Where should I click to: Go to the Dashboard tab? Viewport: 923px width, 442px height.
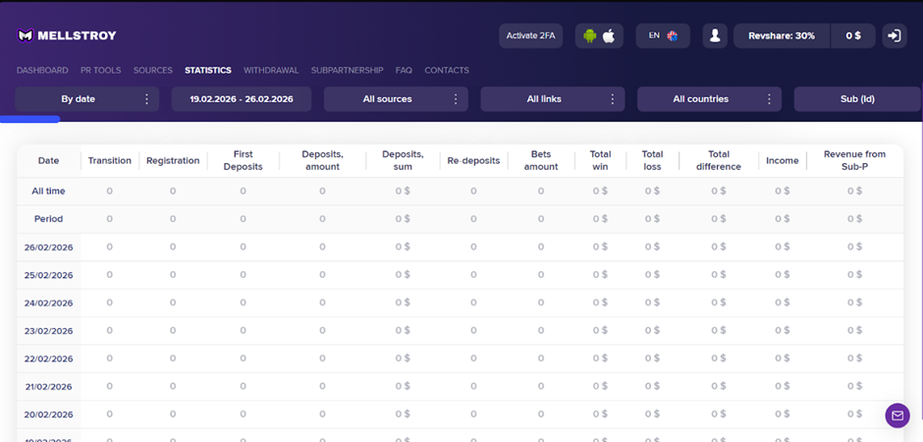42,71
